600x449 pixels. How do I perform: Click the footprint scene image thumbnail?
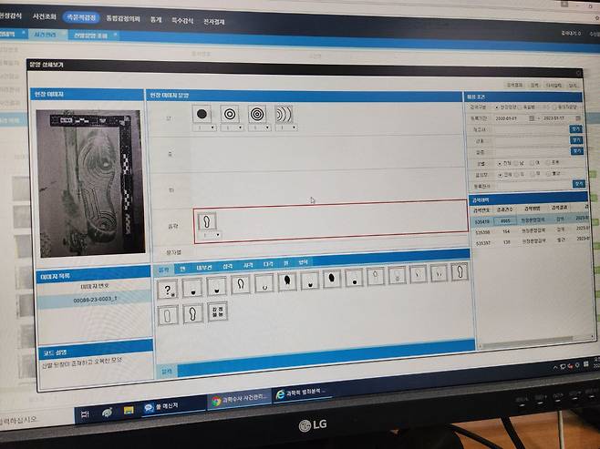pyautogui.click(x=88, y=182)
